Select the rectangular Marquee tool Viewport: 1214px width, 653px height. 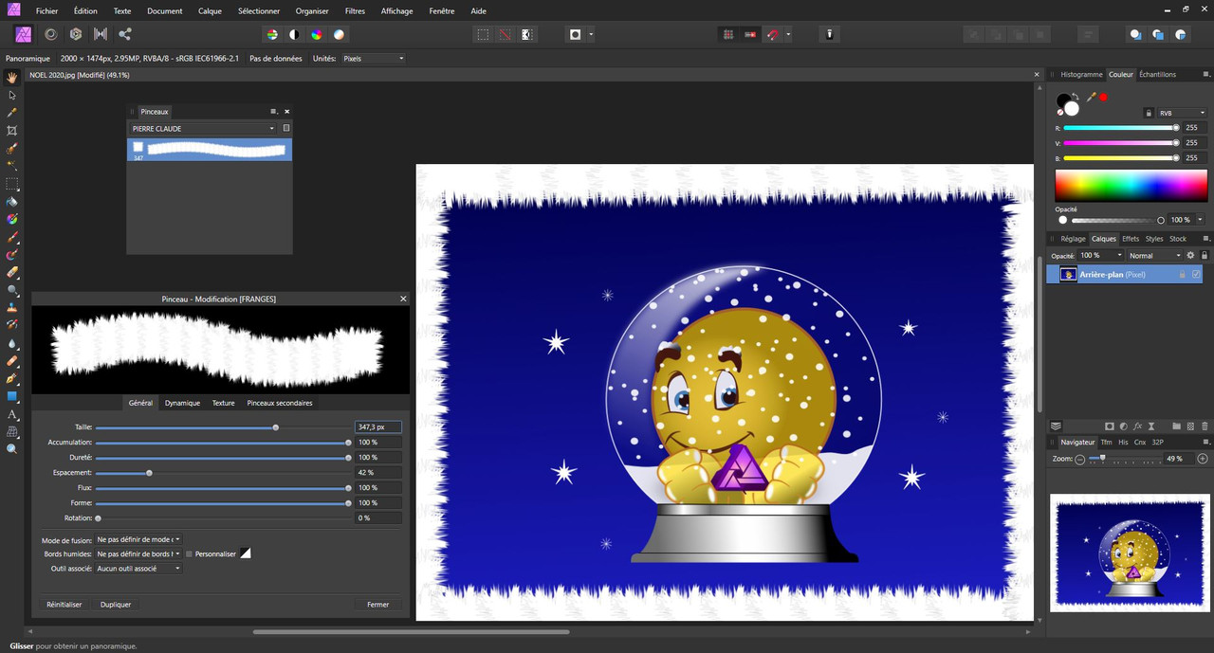coord(12,184)
